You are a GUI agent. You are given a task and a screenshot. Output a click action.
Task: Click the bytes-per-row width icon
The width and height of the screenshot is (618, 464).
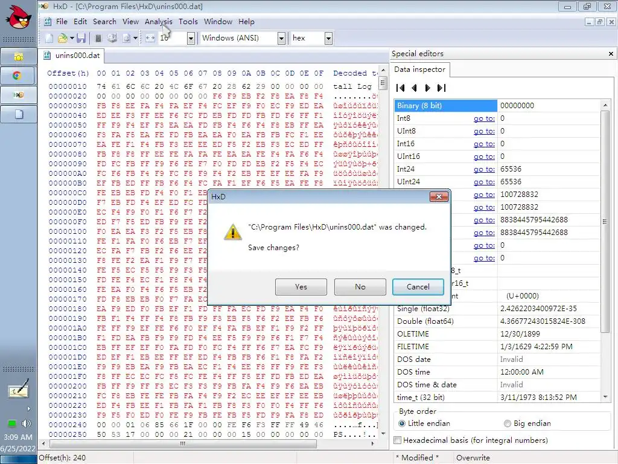pos(150,38)
